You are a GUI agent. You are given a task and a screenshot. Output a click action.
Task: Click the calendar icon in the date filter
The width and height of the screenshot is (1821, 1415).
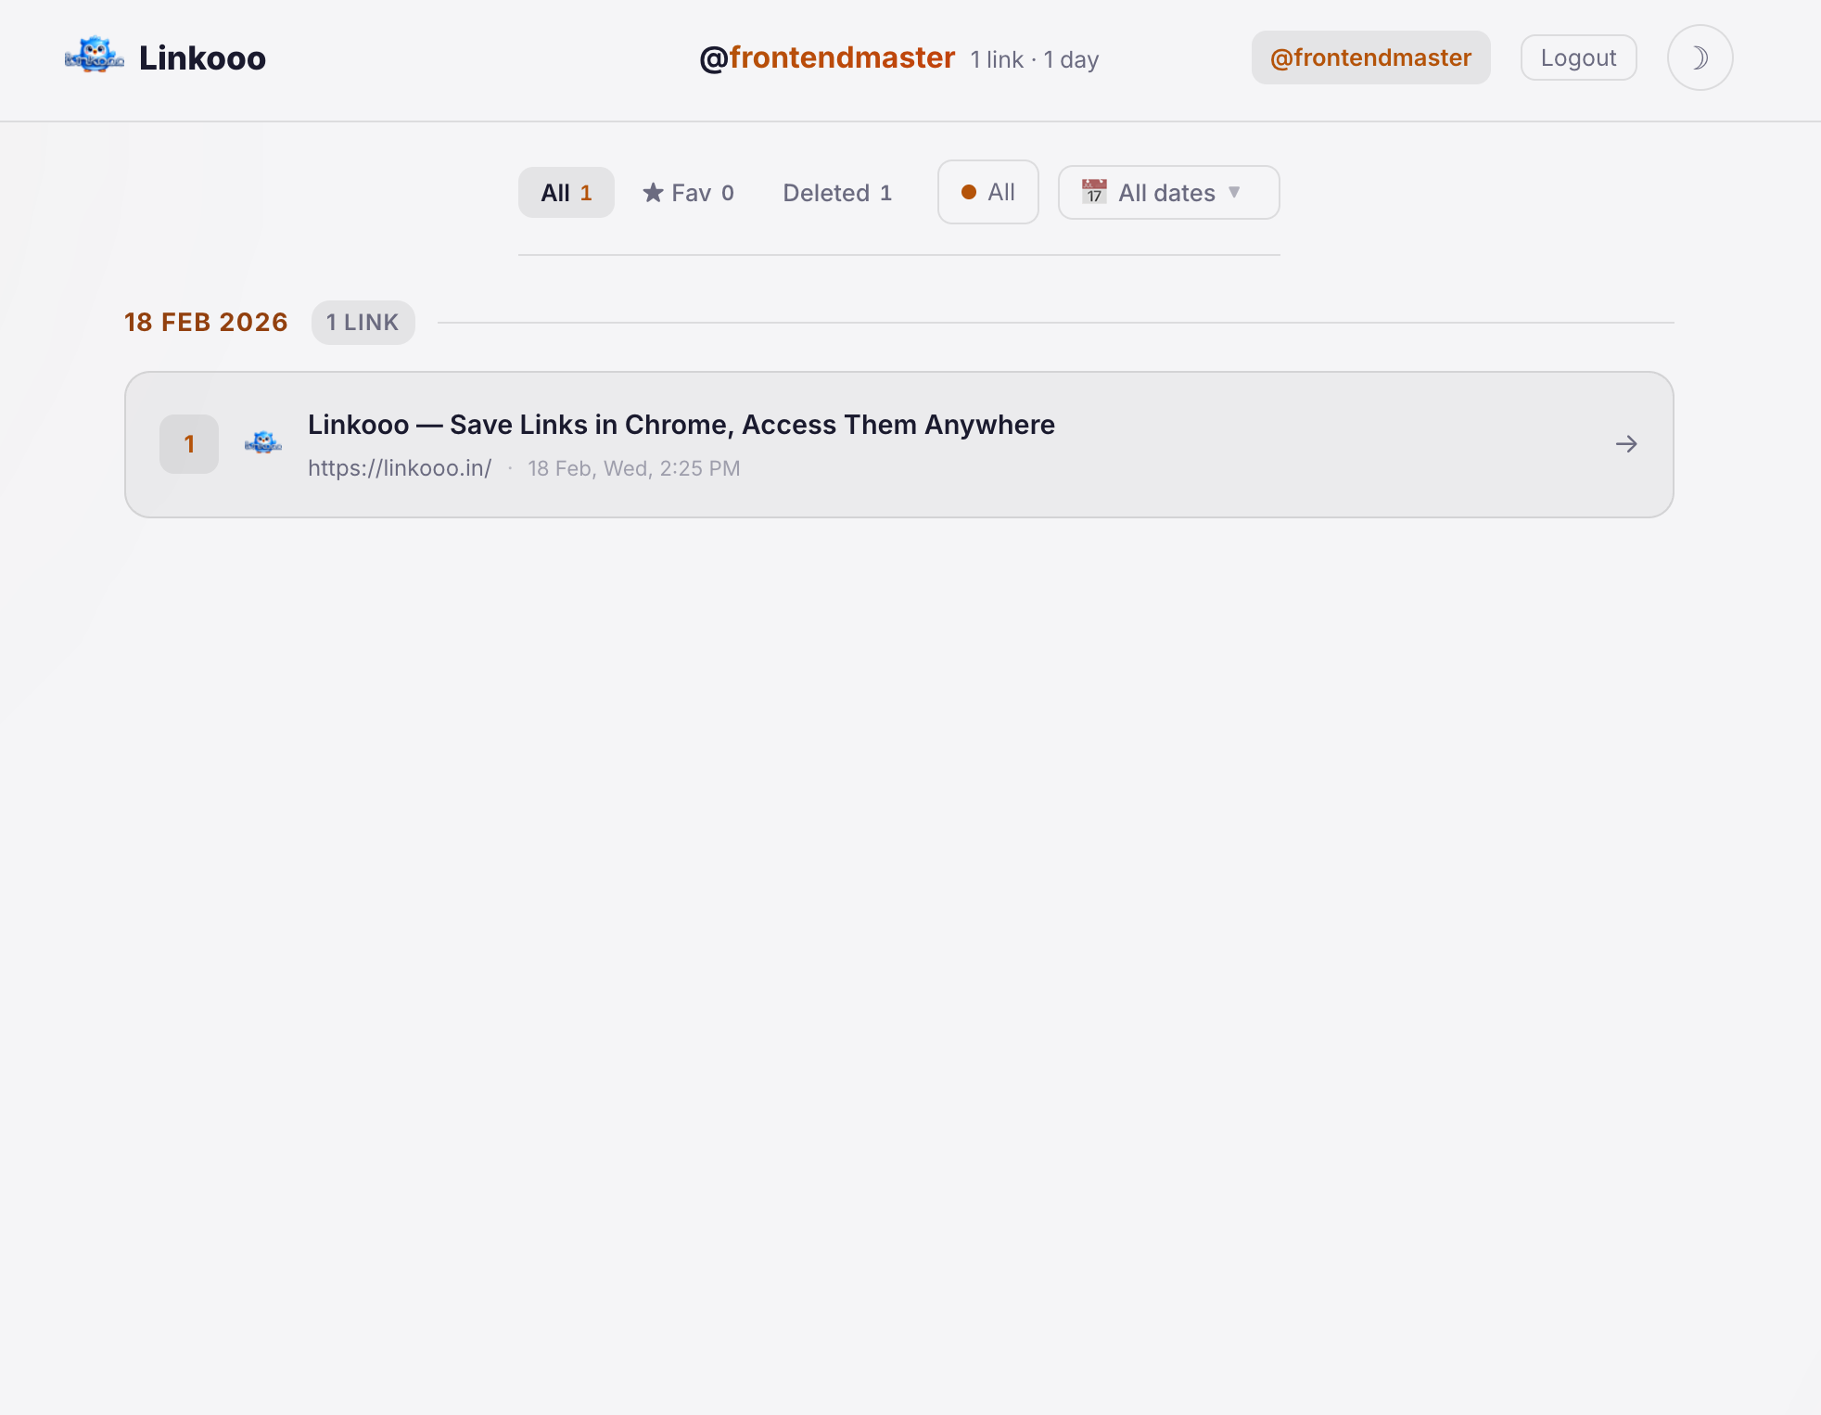[x=1094, y=192]
